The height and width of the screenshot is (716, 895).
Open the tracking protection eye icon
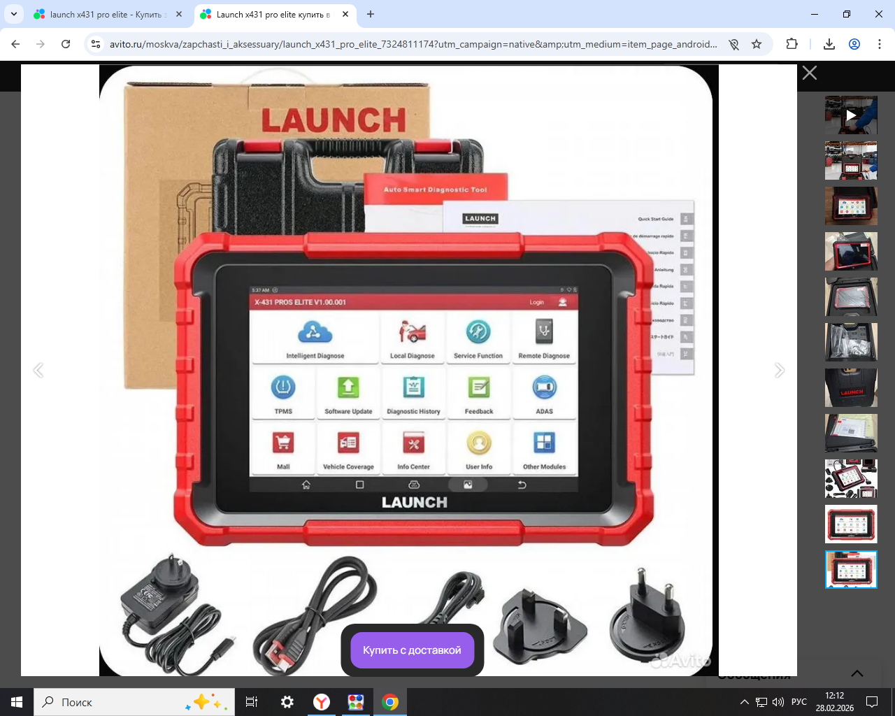coord(733,44)
